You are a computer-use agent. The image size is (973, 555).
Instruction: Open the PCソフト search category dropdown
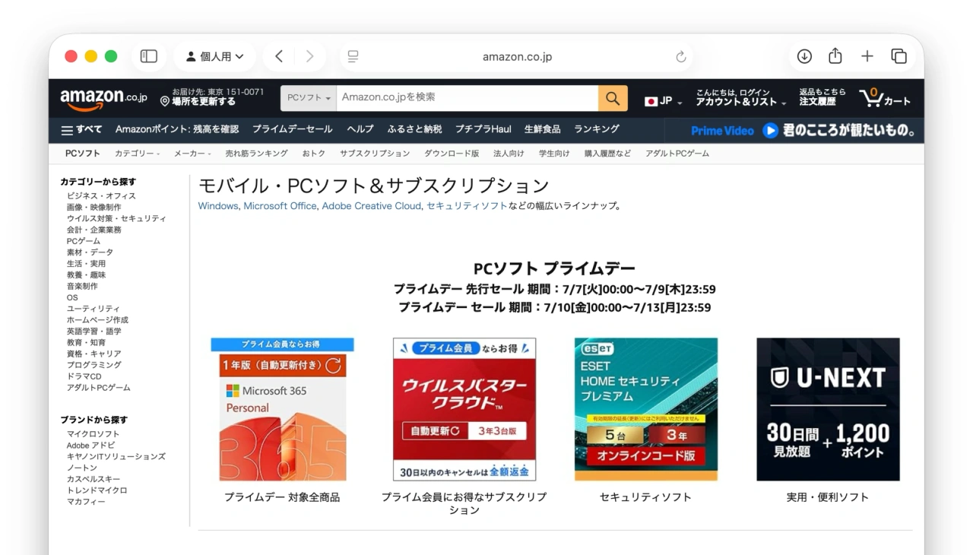(x=309, y=98)
